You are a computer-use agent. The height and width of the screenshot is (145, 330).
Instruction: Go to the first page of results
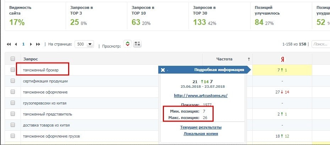9,44
